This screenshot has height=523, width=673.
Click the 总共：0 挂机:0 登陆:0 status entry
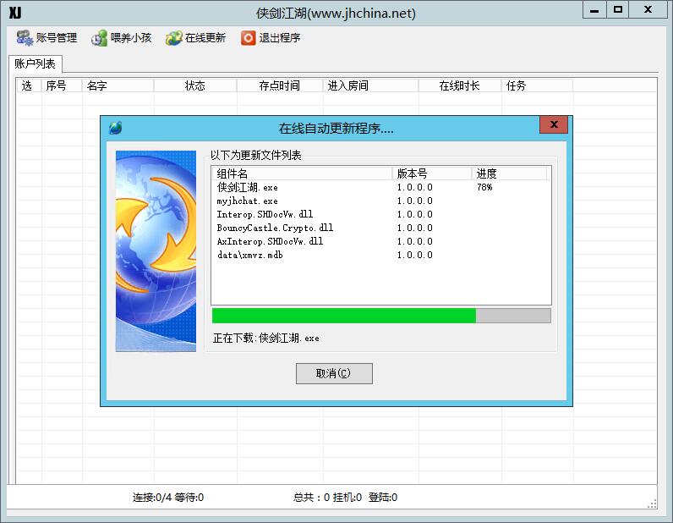coord(346,498)
